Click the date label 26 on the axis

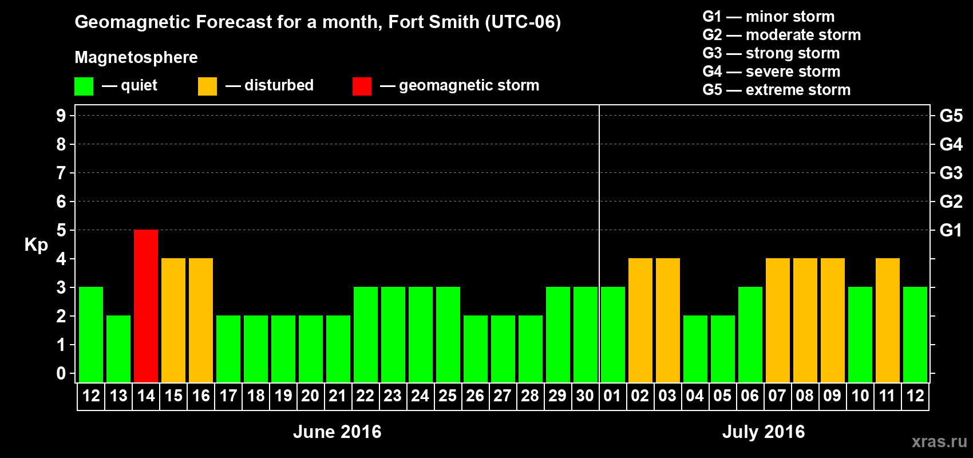(x=475, y=396)
